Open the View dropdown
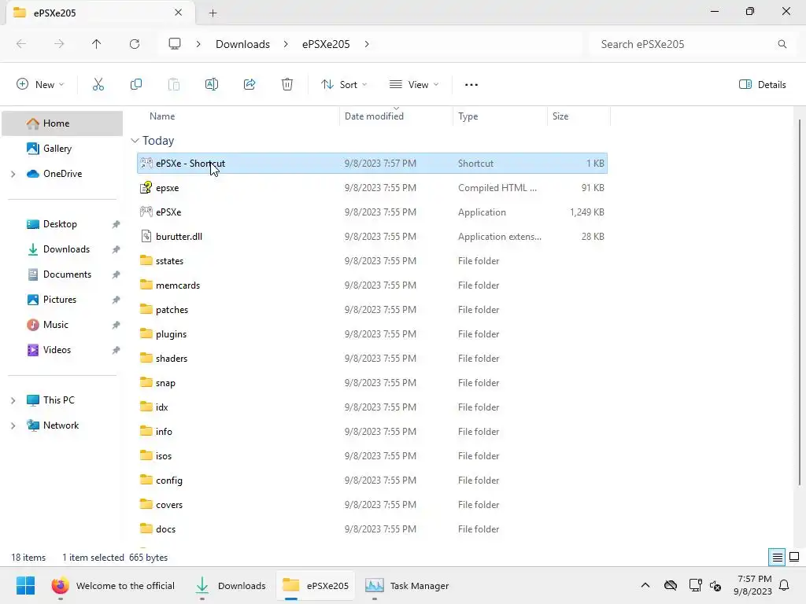The width and height of the screenshot is (806, 604). pyautogui.click(x=414, y=85)
